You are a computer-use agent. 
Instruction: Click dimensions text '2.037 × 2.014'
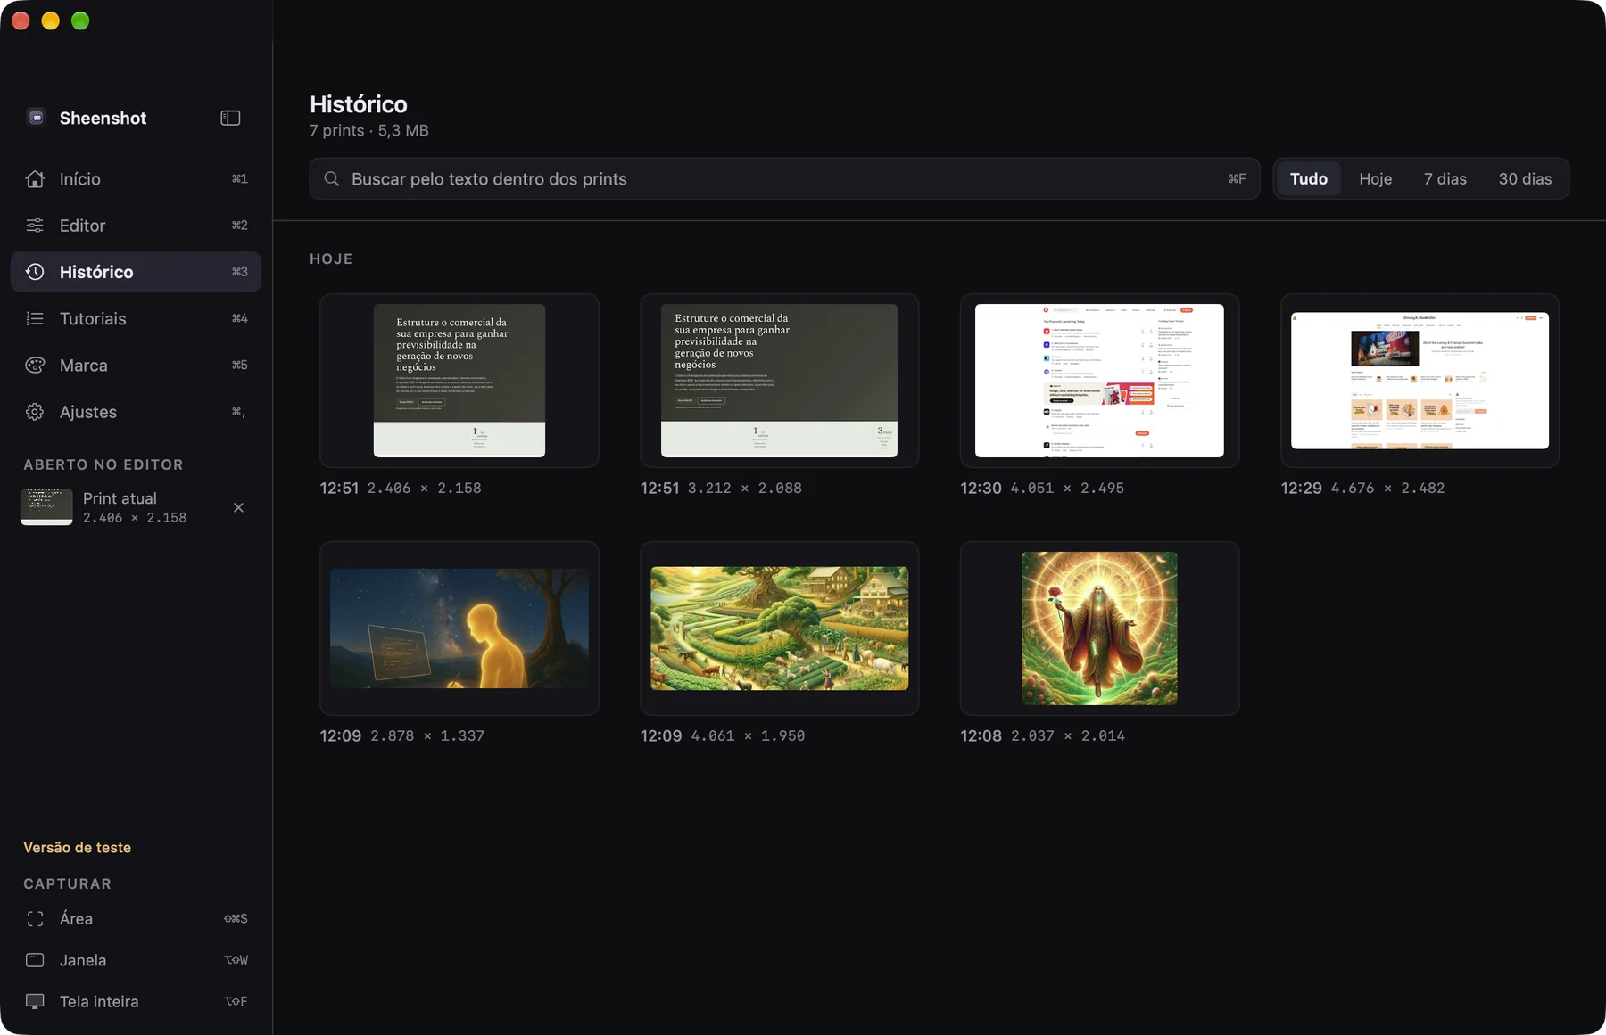pos(1068,736)
